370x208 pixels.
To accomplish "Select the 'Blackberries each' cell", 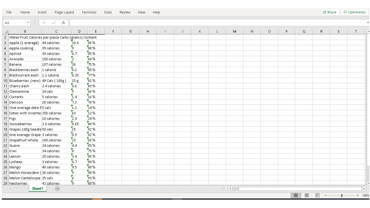I will (x=25, y=70).
